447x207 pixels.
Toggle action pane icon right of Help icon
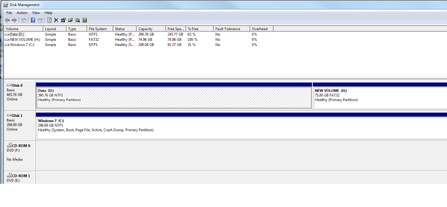[x=40, y=20]
